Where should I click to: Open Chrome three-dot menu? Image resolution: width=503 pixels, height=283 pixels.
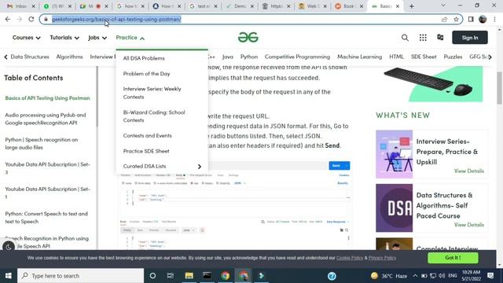[x=494, y=19]
